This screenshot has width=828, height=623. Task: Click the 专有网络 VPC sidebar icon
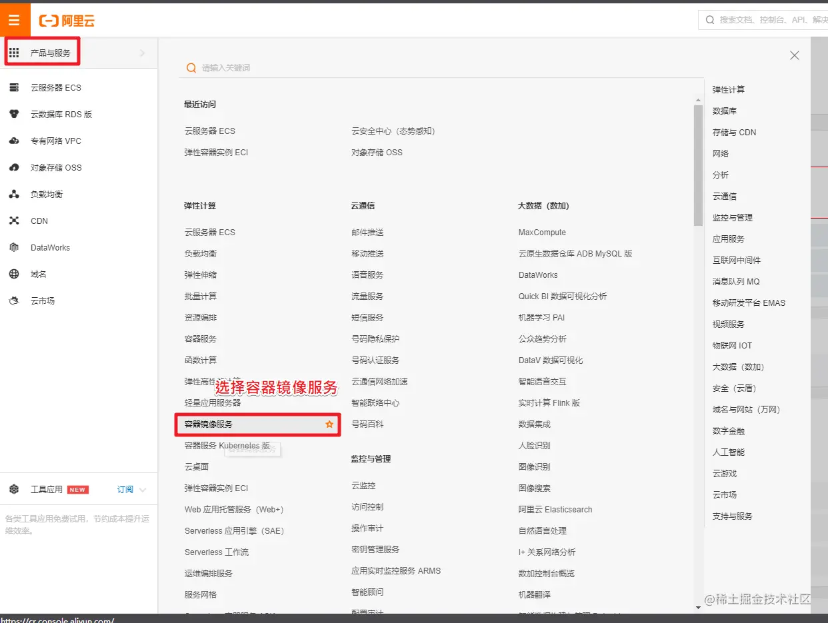[x=14, y=141]
